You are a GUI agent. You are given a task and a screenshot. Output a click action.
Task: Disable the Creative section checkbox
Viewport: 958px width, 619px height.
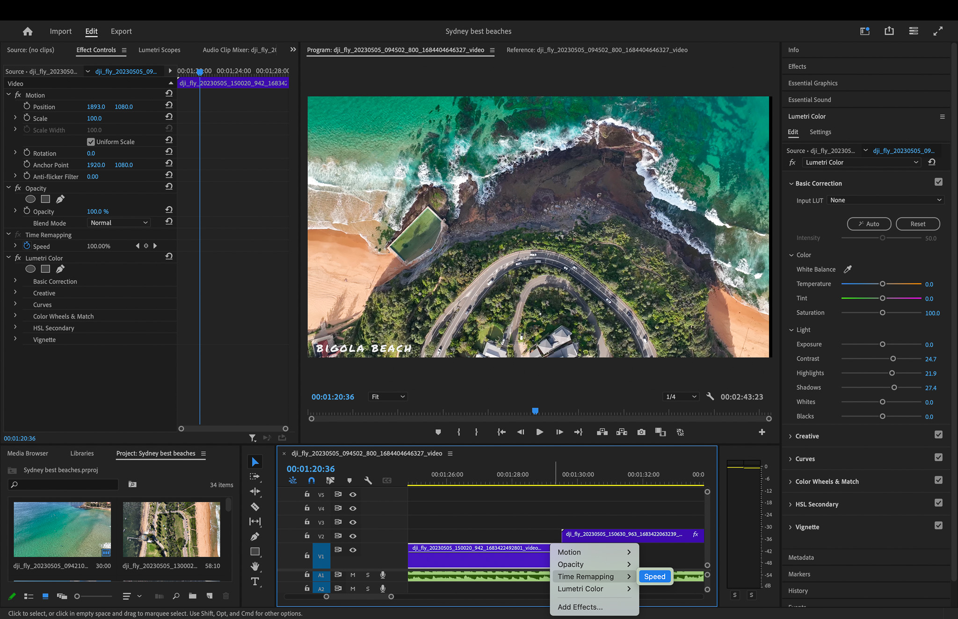click(x=938, y=435)
